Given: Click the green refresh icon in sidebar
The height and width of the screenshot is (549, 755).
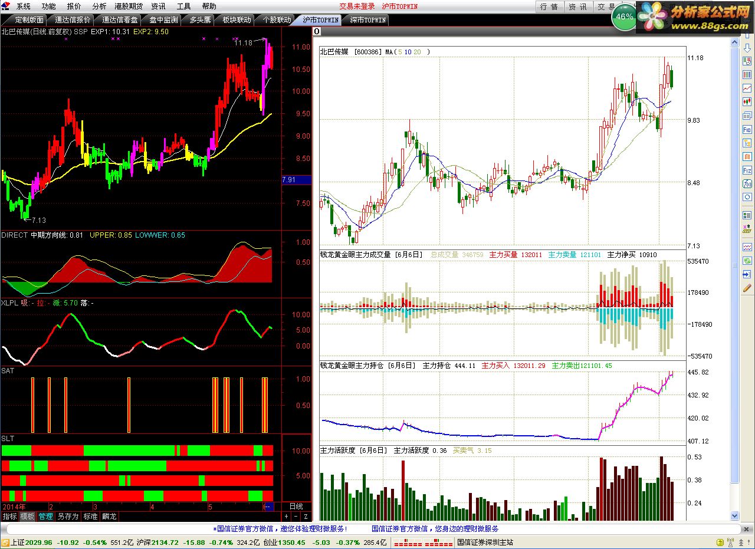Looking at the screenshot, I should [747, 260].
